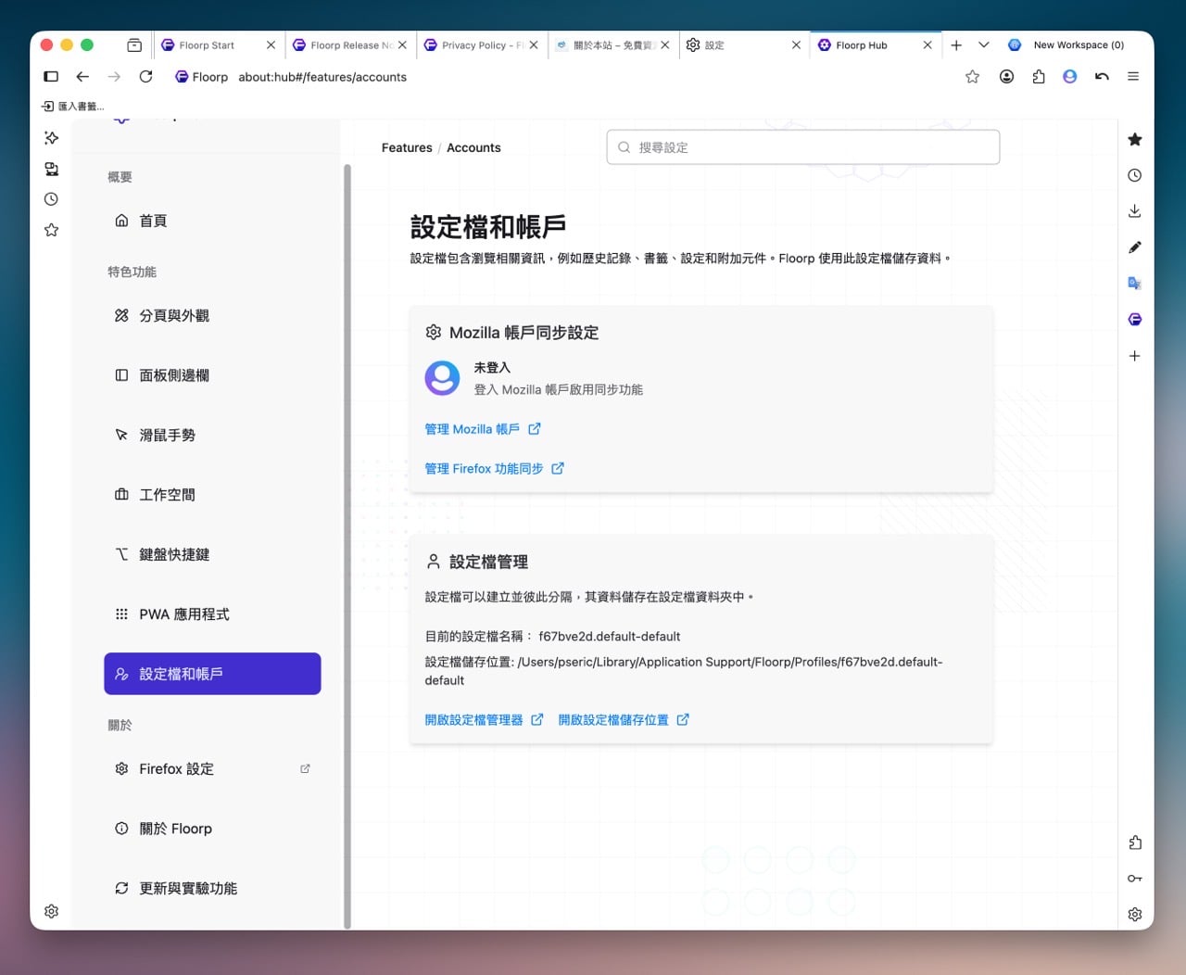Open the 鍵盤快捷鍵 section
Viewport: 1186px width, 975px height.
(212, 554)
